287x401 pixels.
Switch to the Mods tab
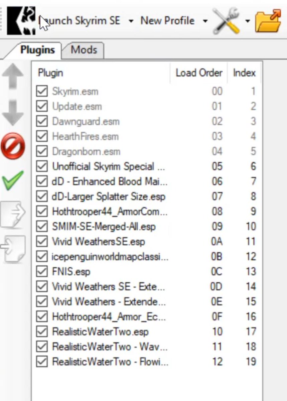click(84, 50)
